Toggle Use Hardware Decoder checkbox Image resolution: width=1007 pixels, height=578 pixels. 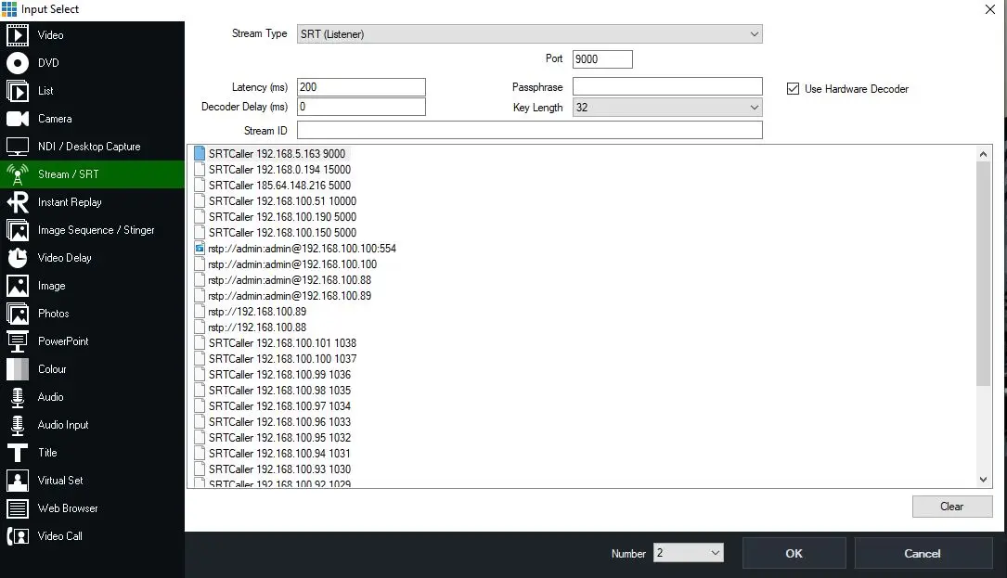coord(794,89)
